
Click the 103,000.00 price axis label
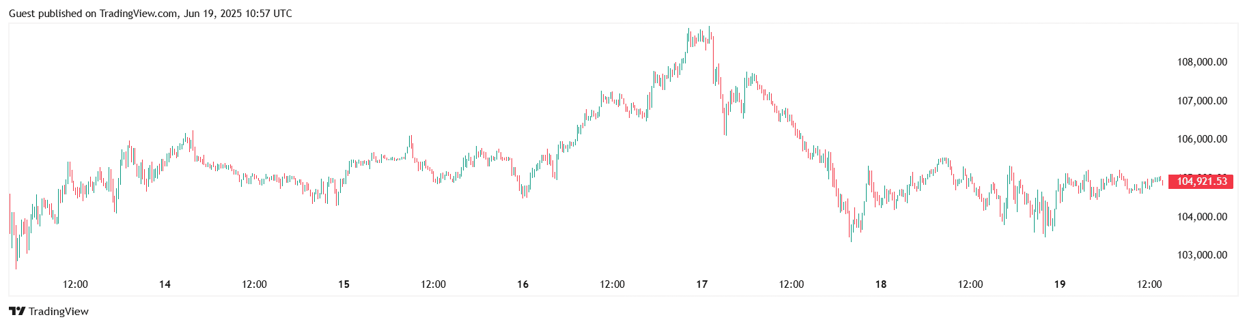click(1202, 255)
